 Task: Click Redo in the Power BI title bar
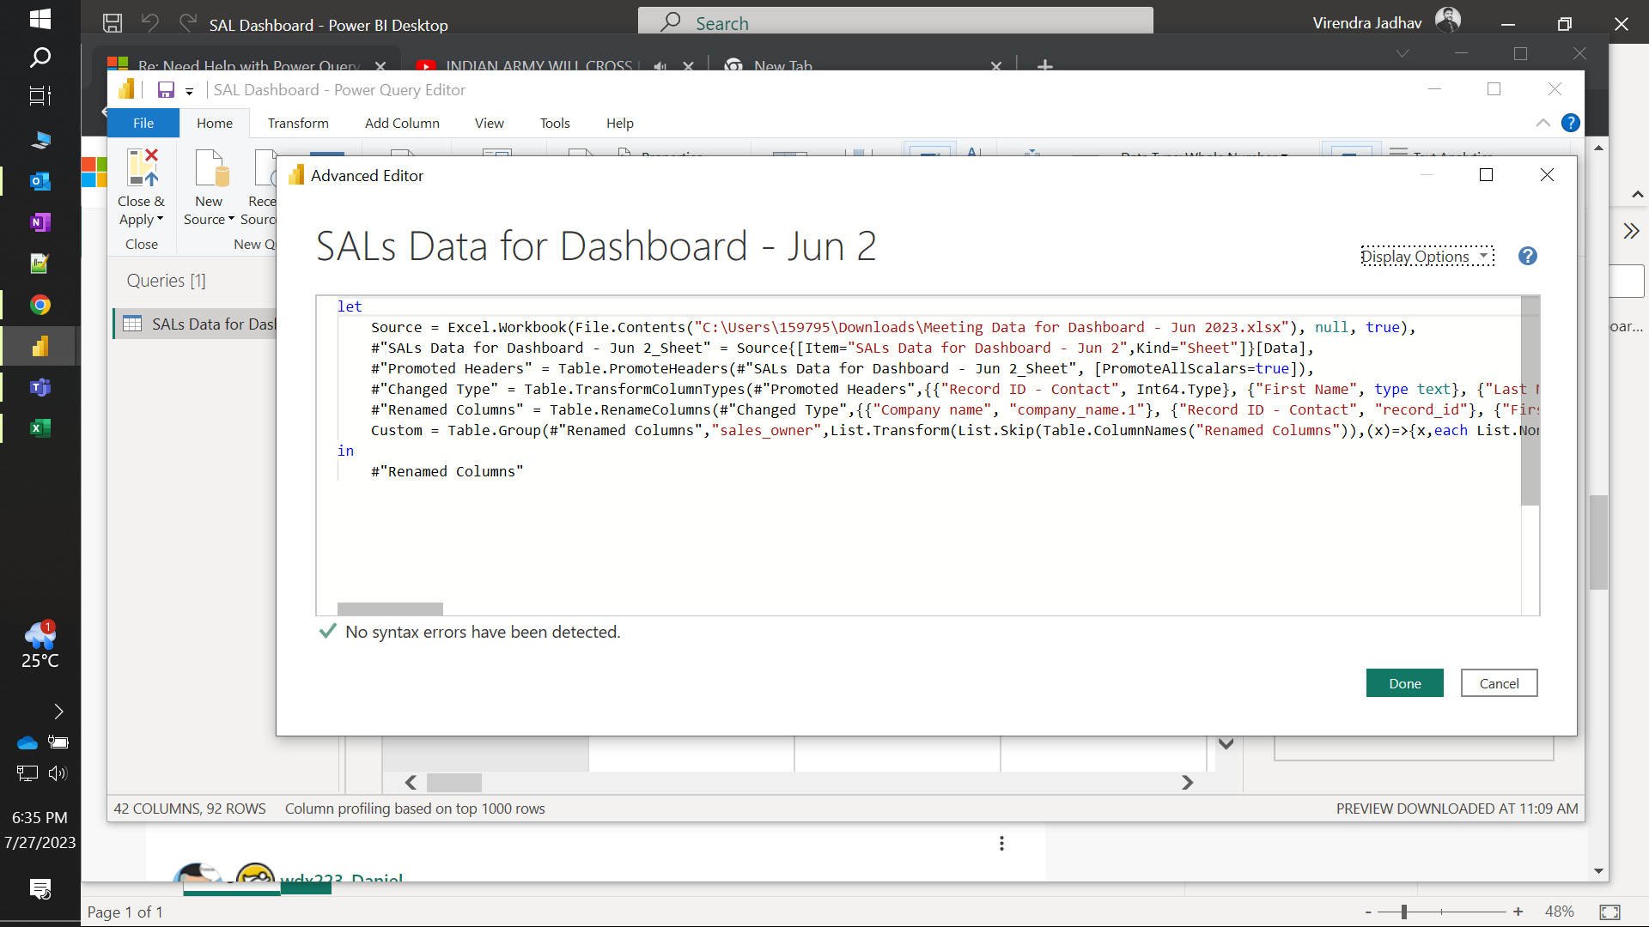[x=188, y=23]
